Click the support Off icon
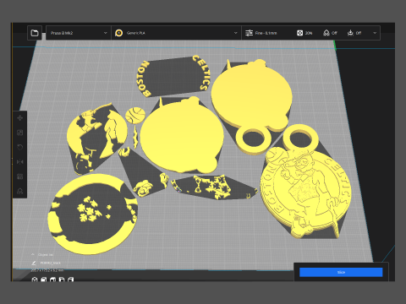The width and height of the screenshot is (406, 304). point(326,33)
